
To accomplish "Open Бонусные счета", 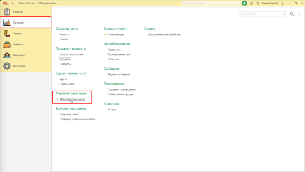I will (x=69, y=114).
